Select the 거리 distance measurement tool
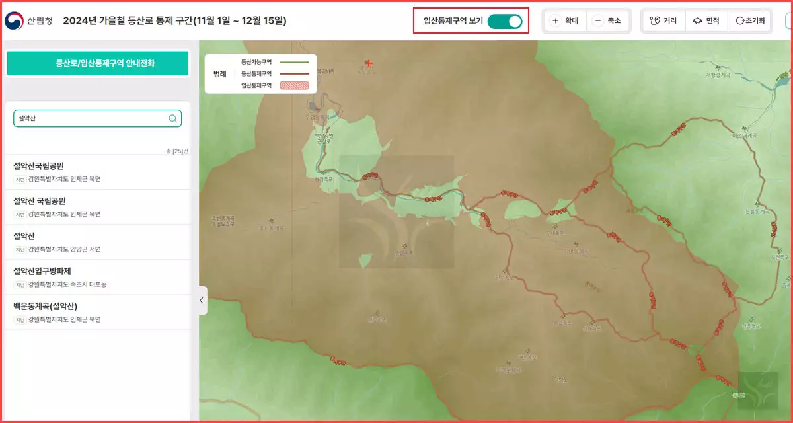Image resolution: width=793 pixels, height=423 pixels. tap(663, 20)
